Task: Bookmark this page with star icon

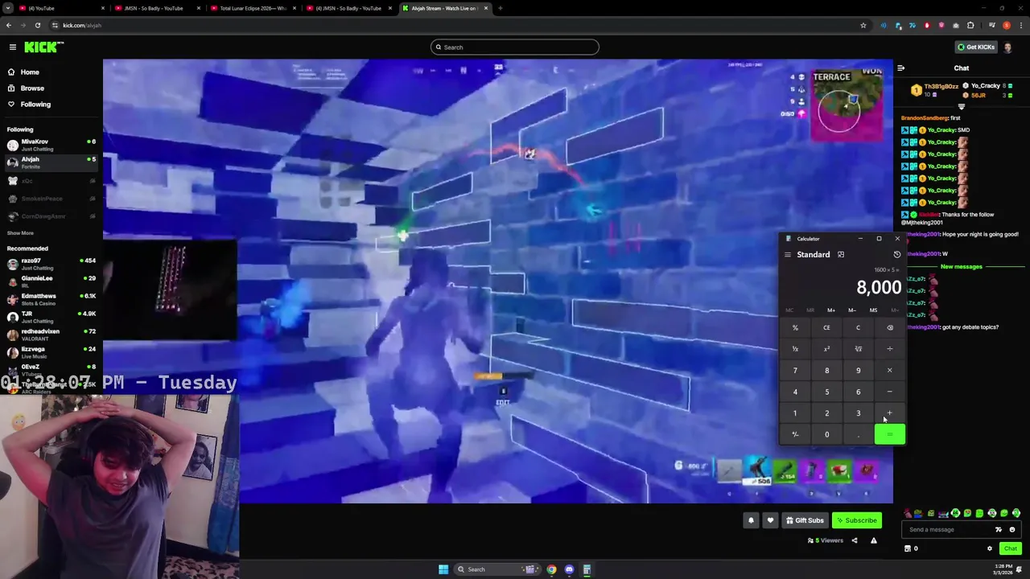Action: click(863, 25)
